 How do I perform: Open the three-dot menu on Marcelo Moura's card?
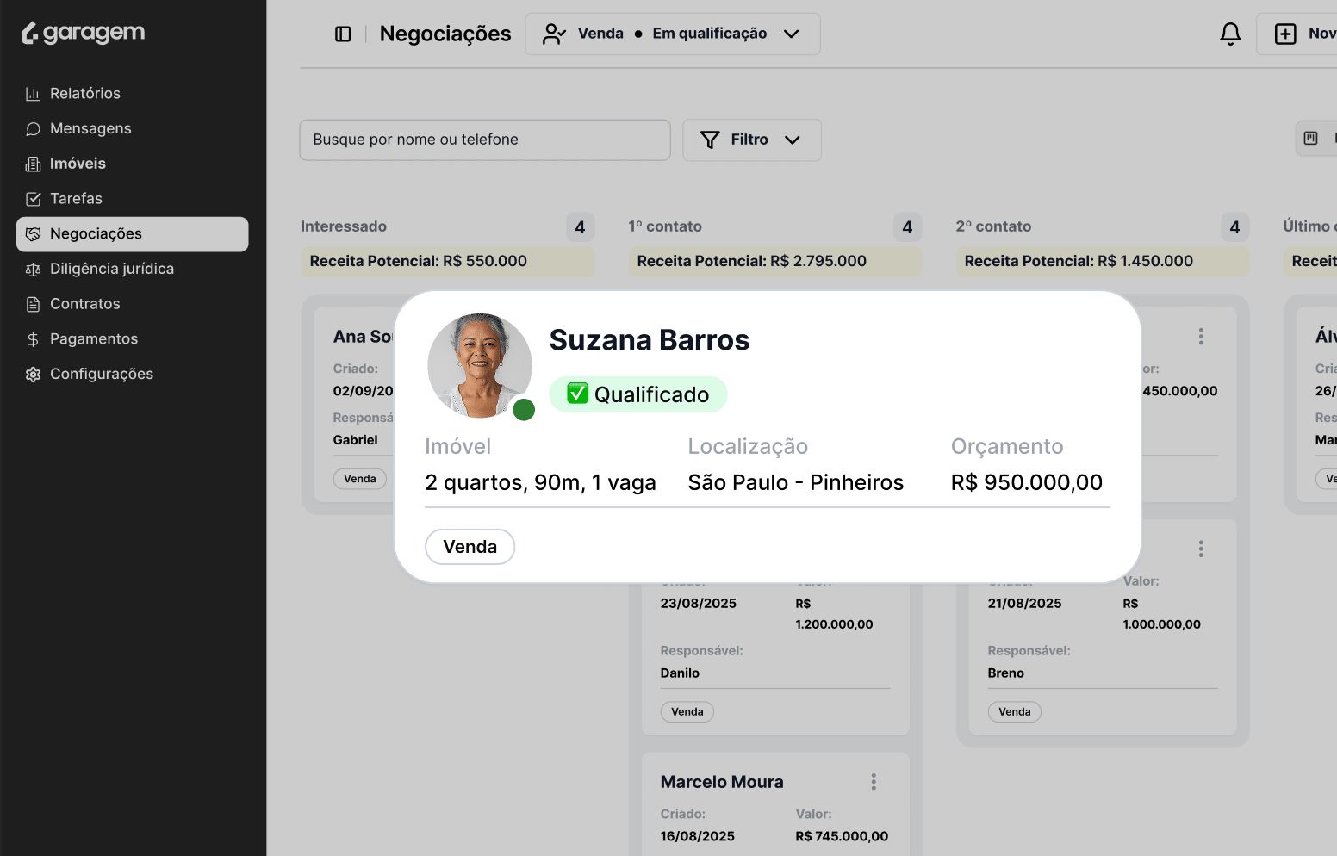point(873,781)
